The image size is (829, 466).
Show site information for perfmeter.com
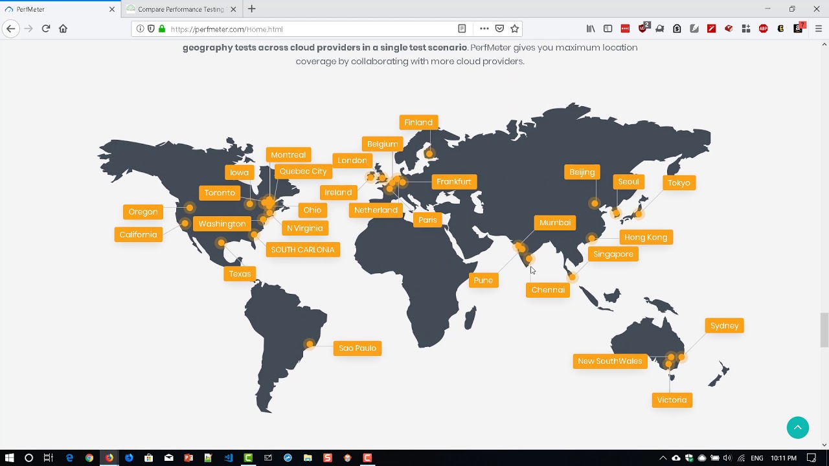click(x=140, y=28)
